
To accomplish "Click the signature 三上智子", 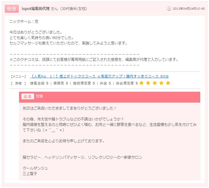I will (30, 173).
